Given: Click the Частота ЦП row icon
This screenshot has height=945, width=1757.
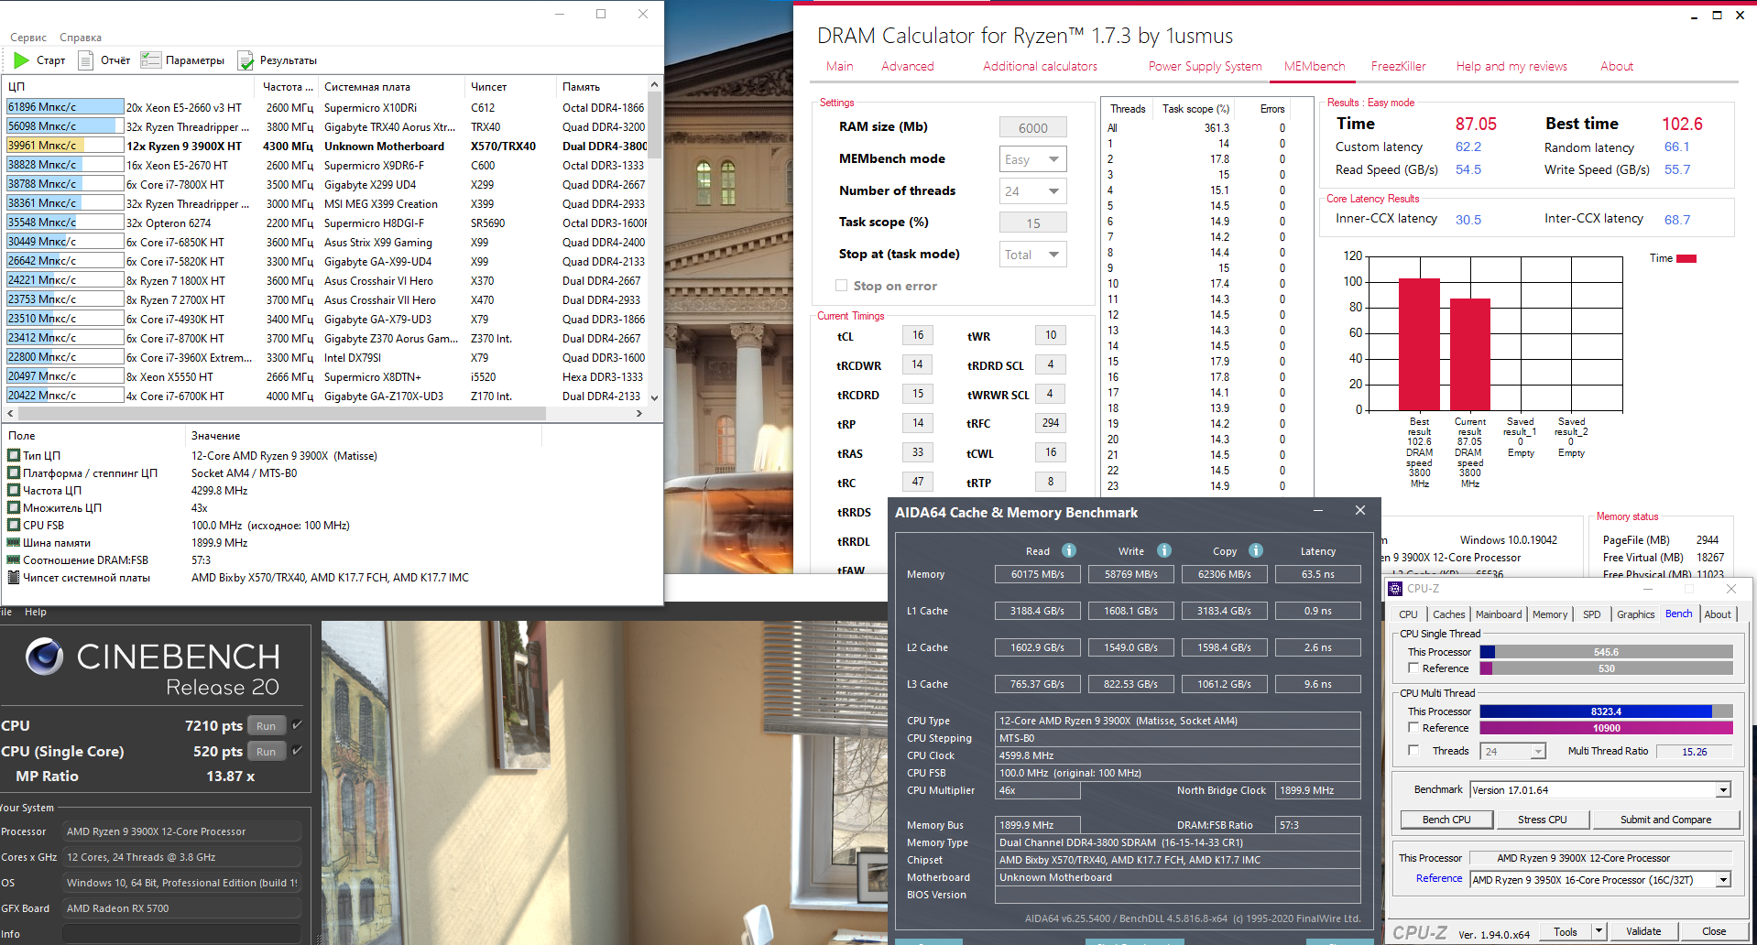Looking at the screenshot, I should coord(14,490).
